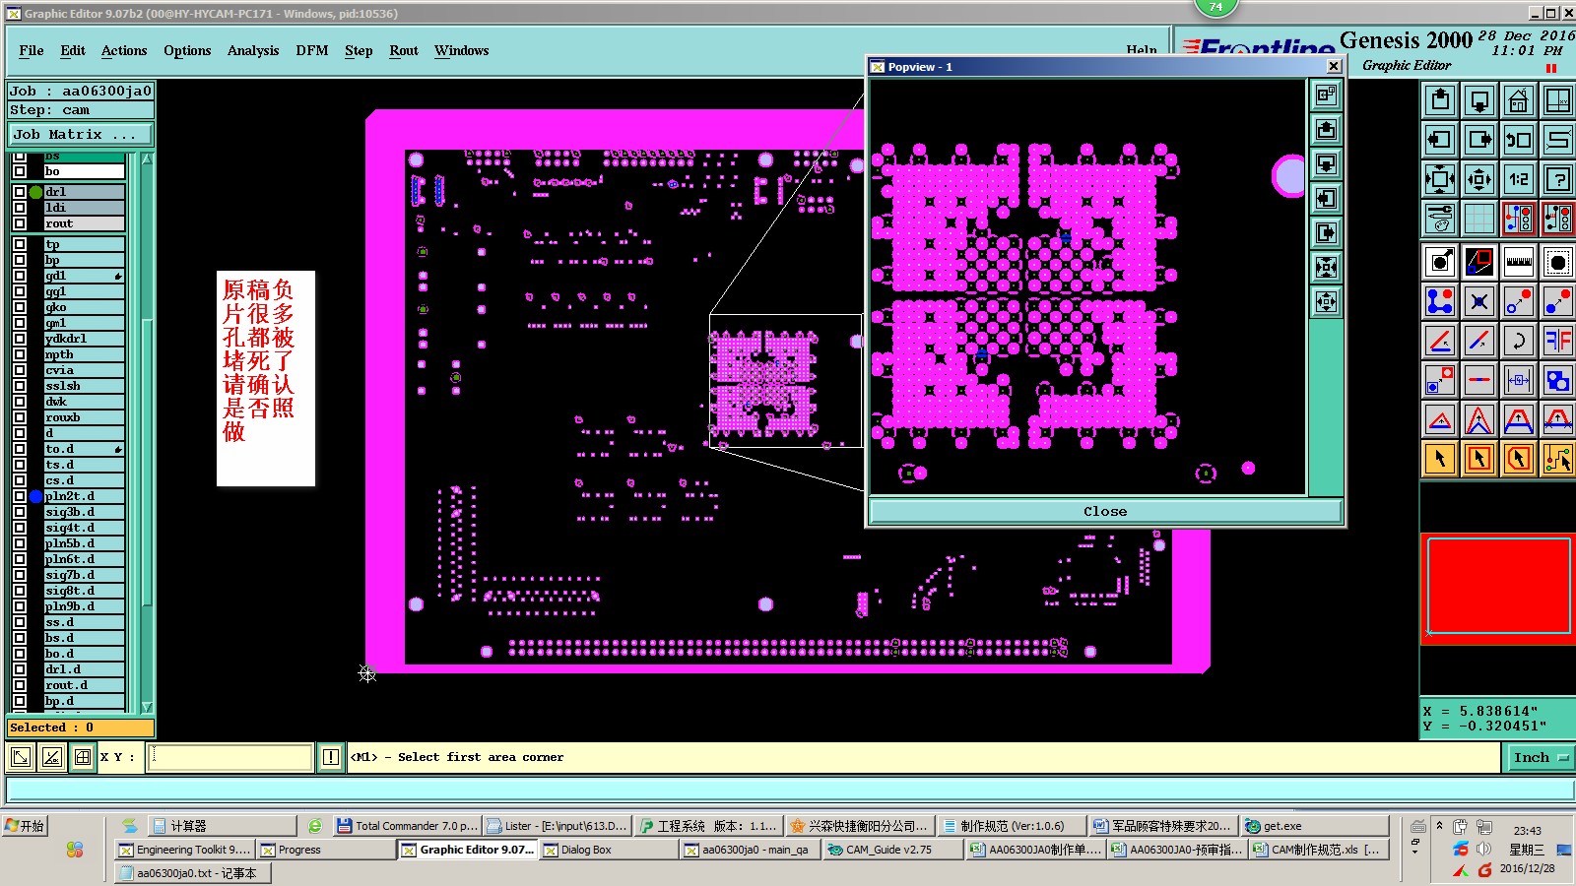Click the pan up view icon

click(1440, 100)
